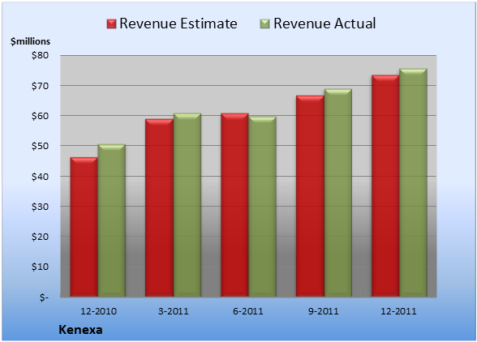Click the $80 axis label
Viewport: 477px width, 342px height.
point(40,55)
